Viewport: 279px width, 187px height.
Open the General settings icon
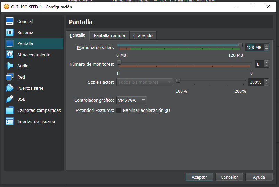point(10,21)
